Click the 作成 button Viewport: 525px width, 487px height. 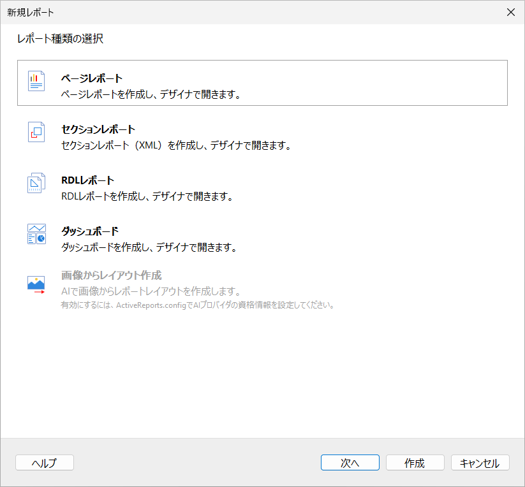415,463
